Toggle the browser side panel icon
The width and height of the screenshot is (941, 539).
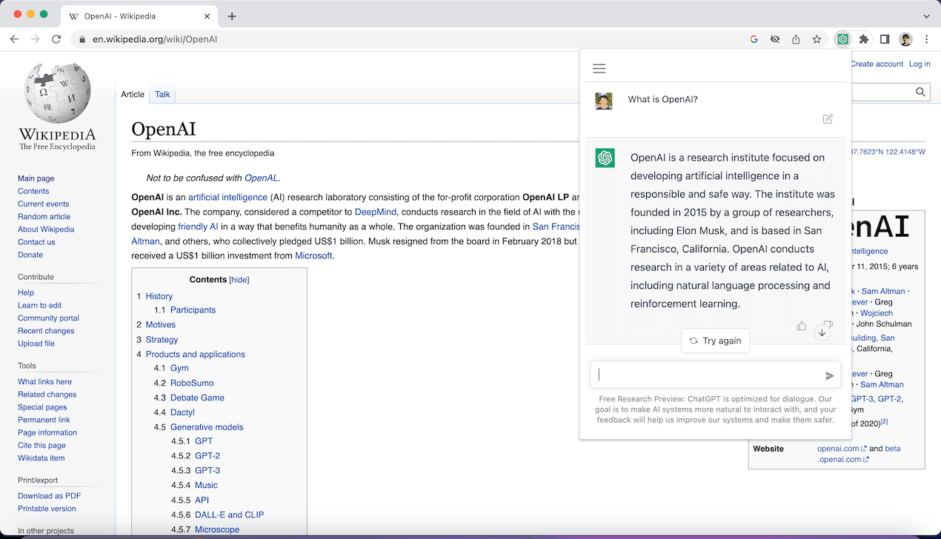885,39
